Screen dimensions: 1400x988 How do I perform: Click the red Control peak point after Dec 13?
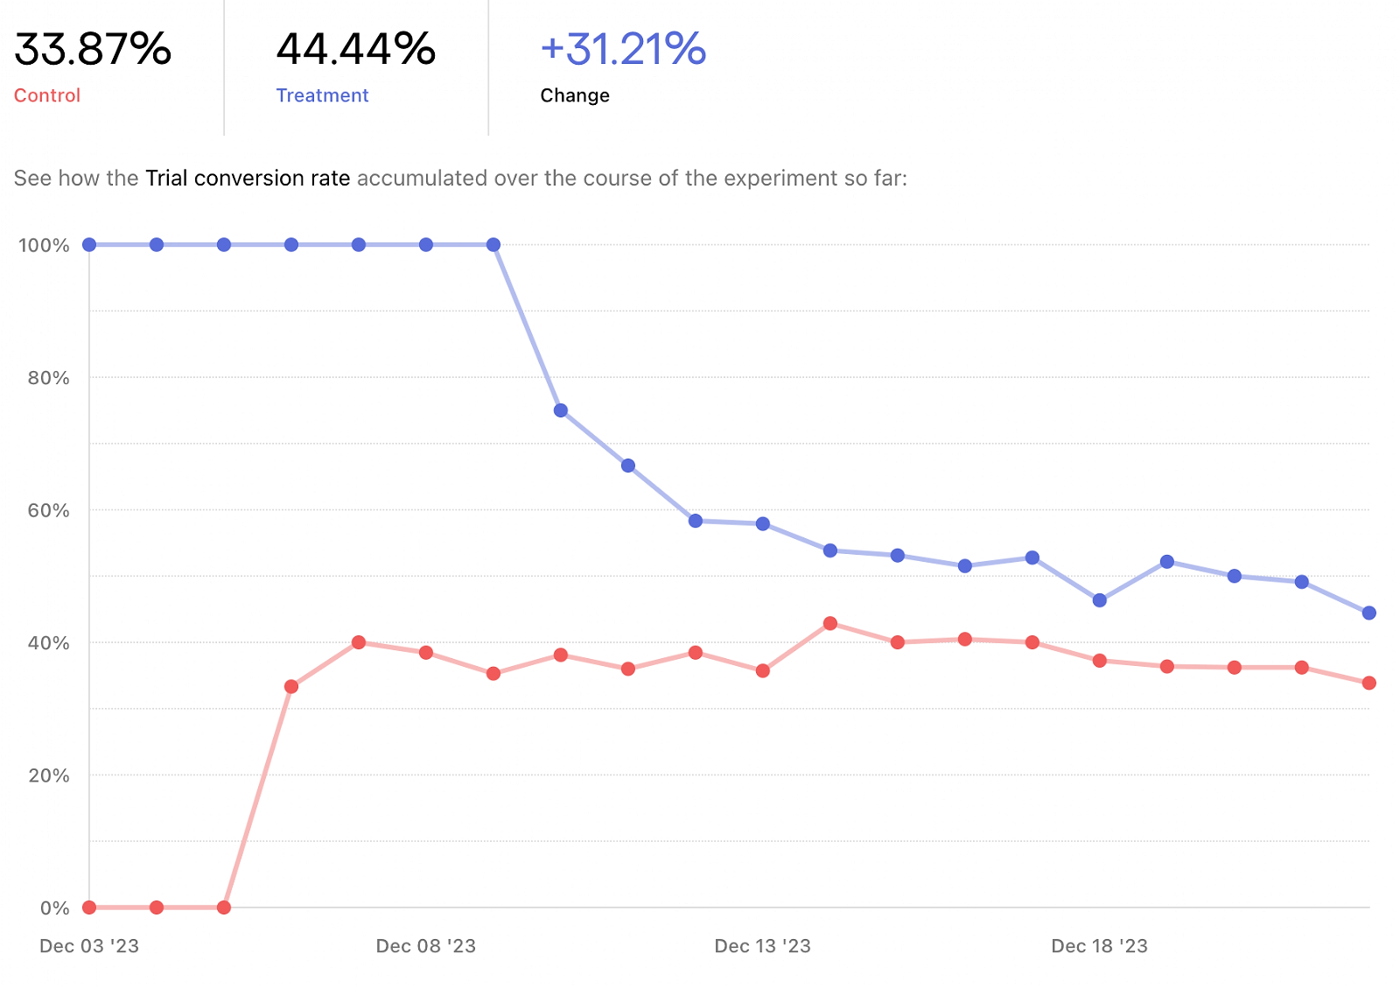(830, 624)
